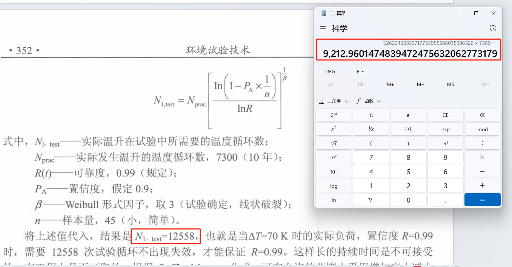Toggle the DEG angle unit
The width and height of the screenshot is (512, 267).
point(330,71)
